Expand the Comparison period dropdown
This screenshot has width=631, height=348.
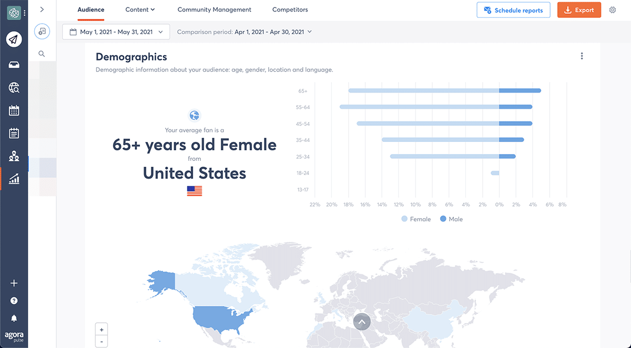point(245,32)
